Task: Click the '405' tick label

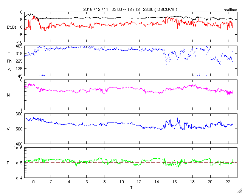Action: pyautogui.click(x=19, y=46)
